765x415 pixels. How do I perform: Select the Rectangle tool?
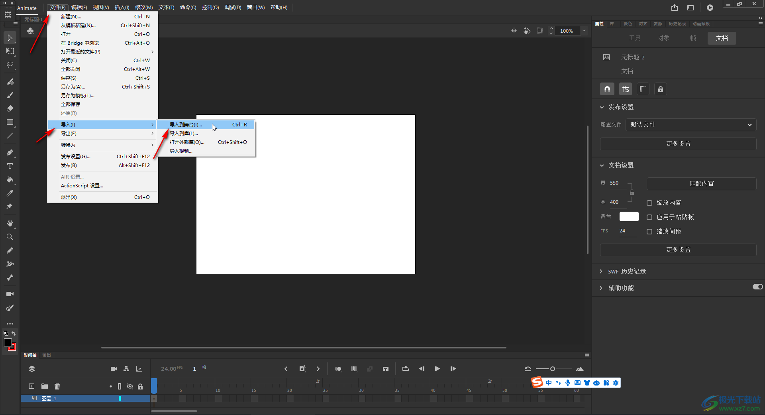(10, 122)
